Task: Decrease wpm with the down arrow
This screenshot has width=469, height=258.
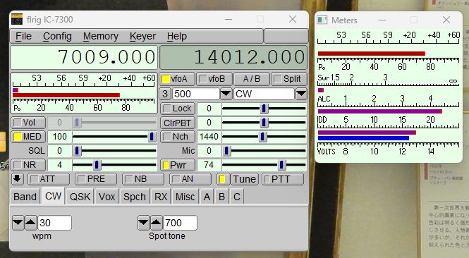Action: click(18, 223)
